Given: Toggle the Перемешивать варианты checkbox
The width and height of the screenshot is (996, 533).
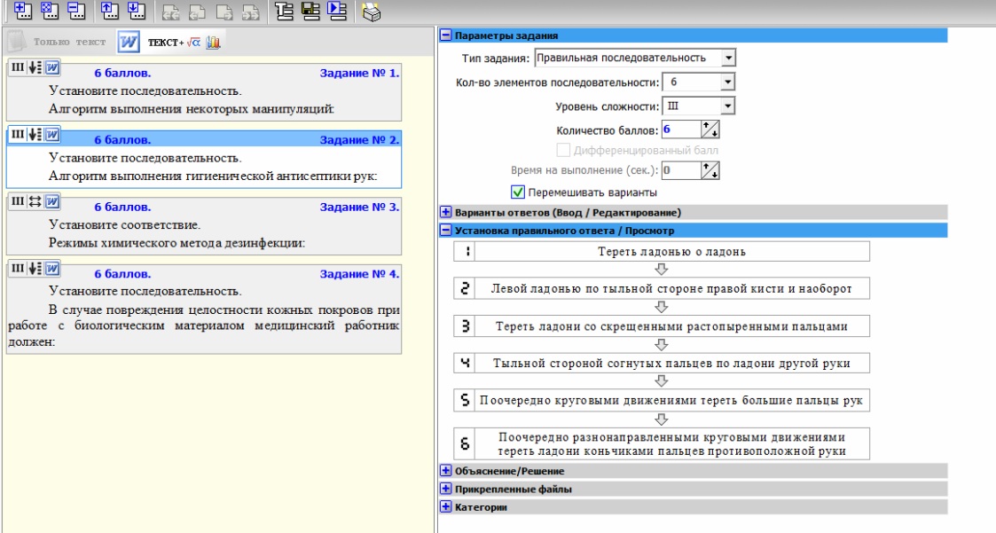Looking at the screenshot, I should [x=518, y=192].
